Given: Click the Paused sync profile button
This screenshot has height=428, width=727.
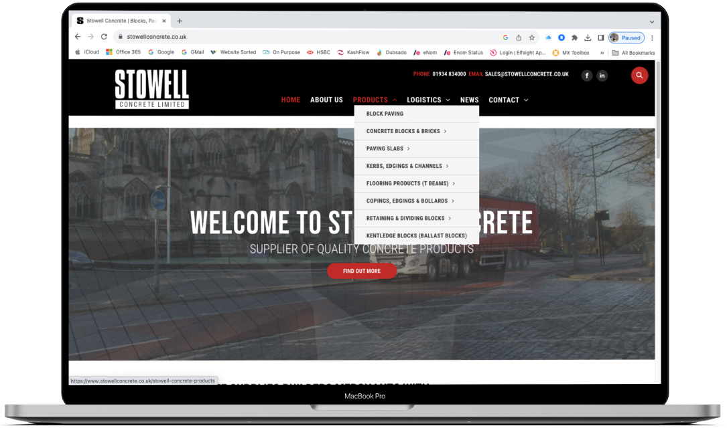Looking at the screenshot, I should pos(625,37).
